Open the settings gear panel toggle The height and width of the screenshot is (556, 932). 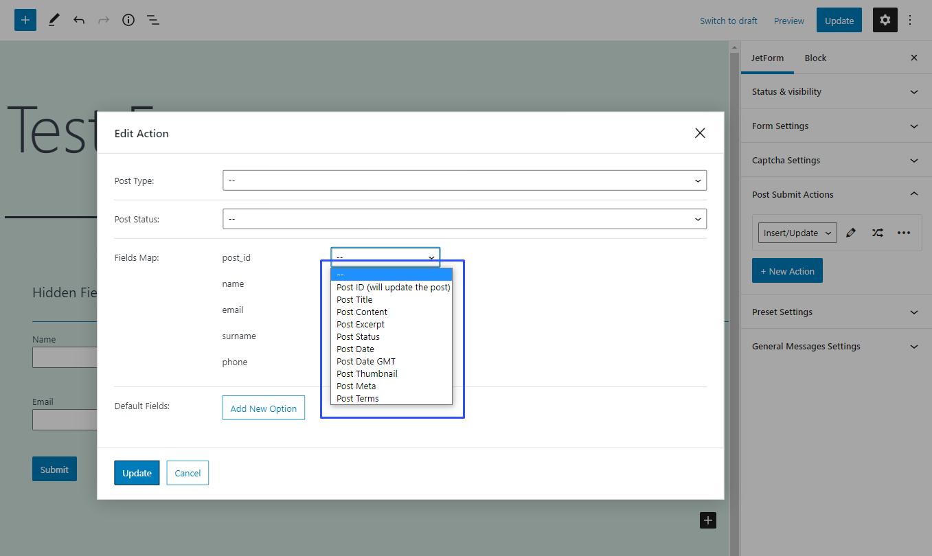[885, 20]
